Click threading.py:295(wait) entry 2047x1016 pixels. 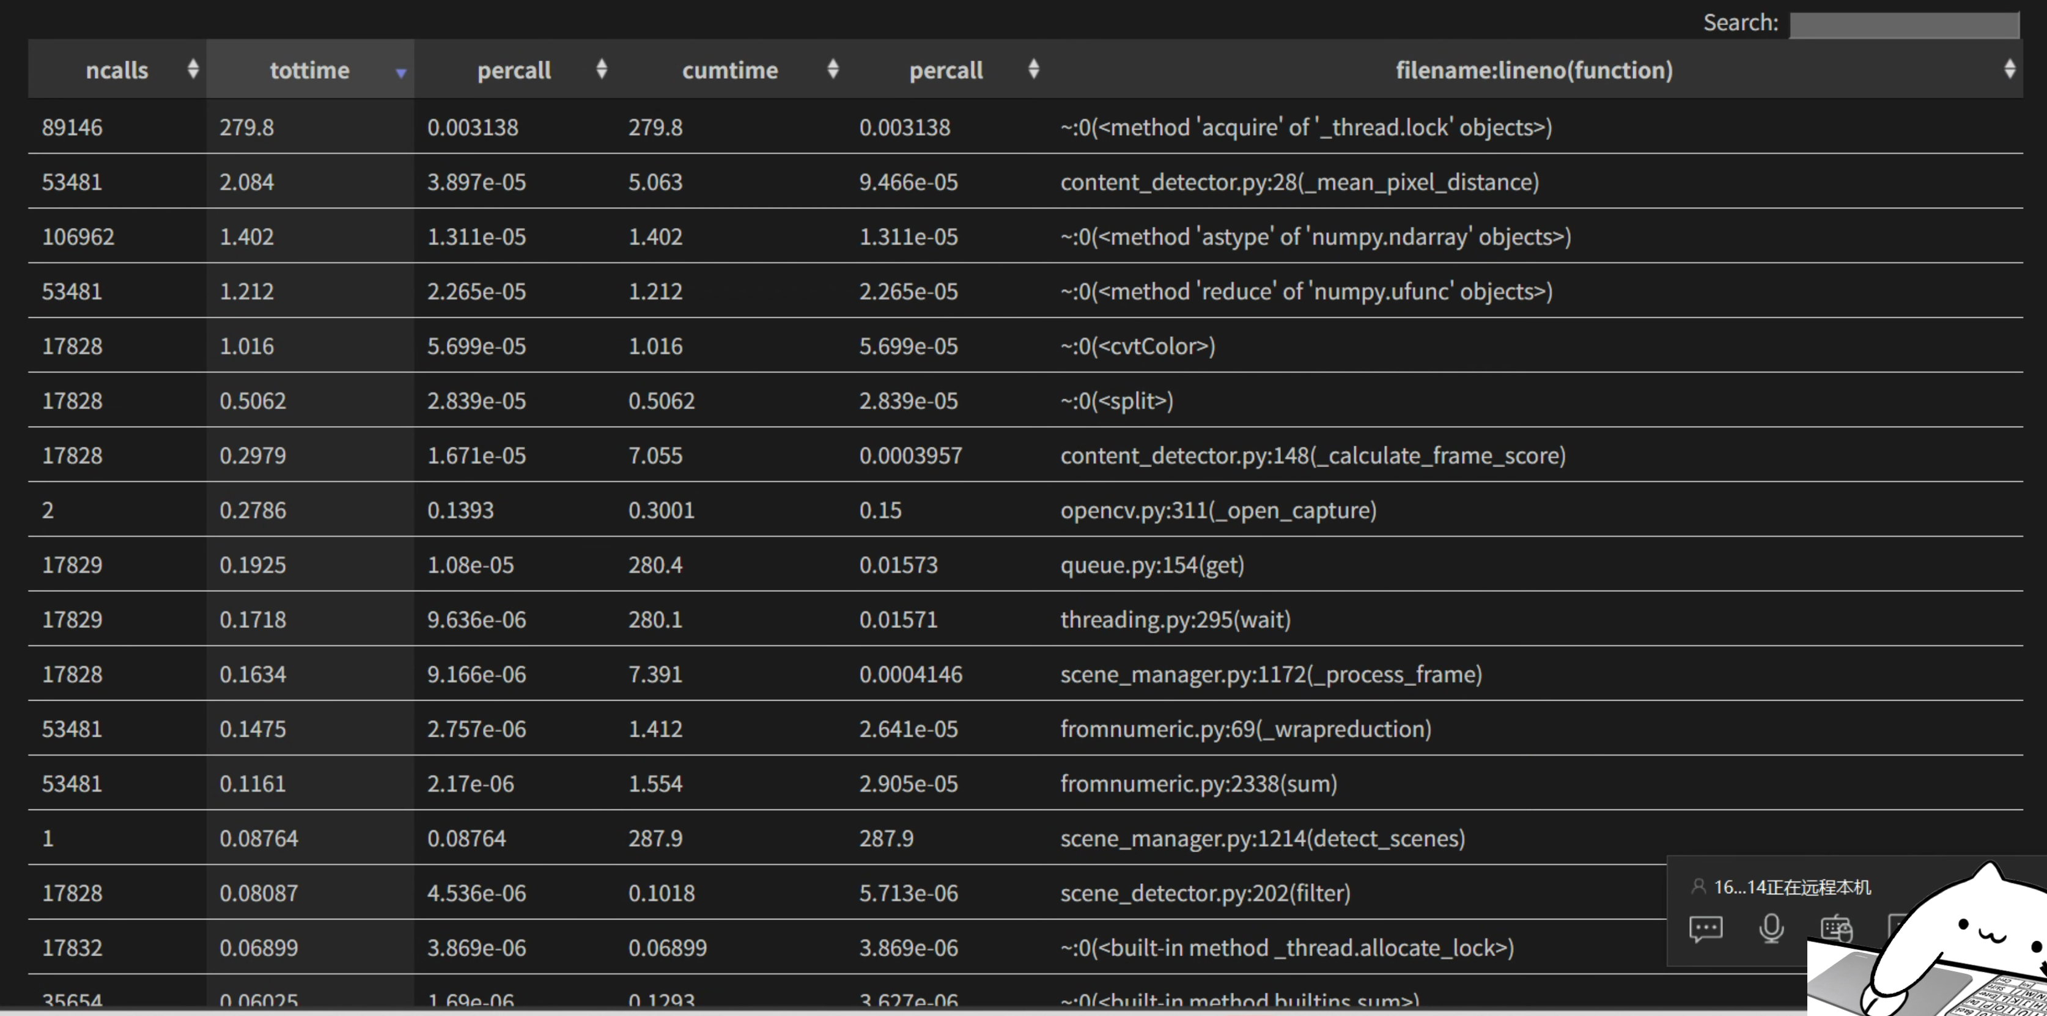pos(1175,620)
